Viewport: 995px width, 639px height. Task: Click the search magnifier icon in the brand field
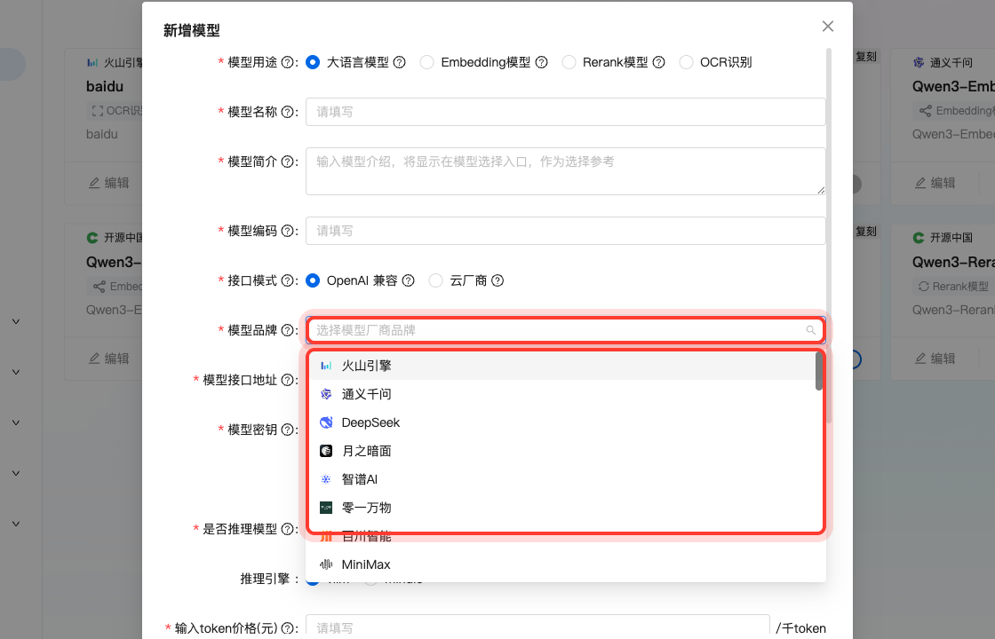[809, 330]
